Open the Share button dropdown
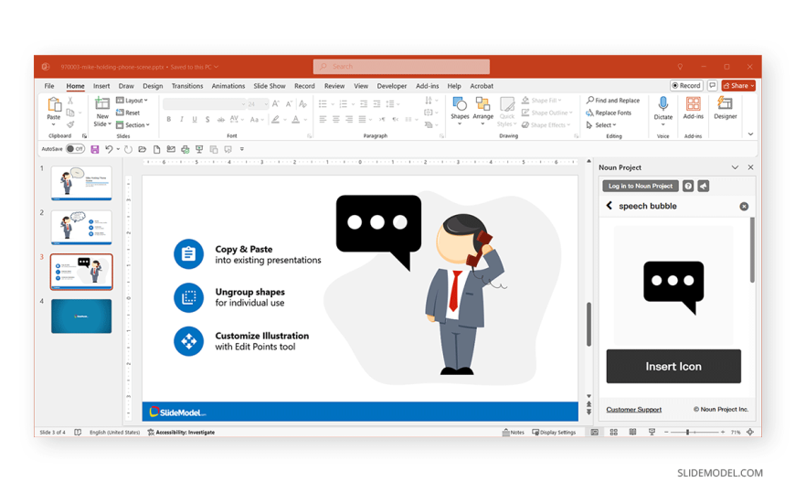 (752, 86)
